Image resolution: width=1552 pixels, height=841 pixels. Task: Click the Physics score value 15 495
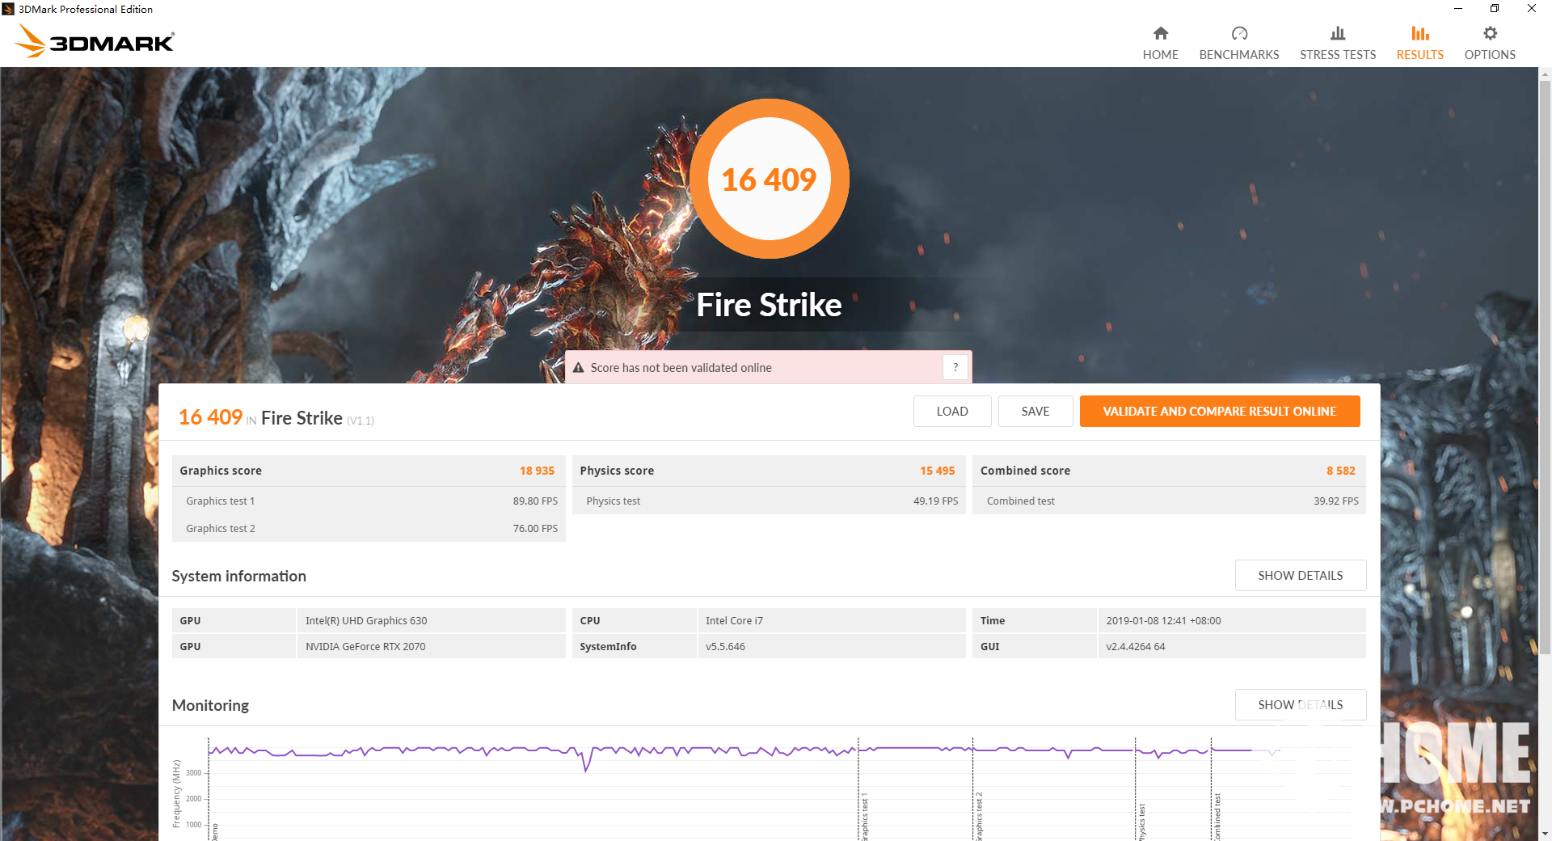click(937, 471)
